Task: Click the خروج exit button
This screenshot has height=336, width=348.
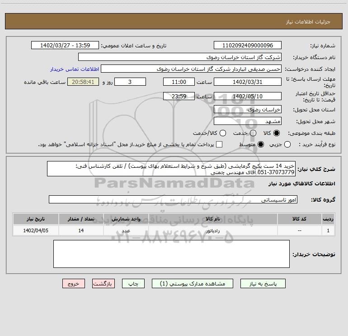Action: coord(74,284)
